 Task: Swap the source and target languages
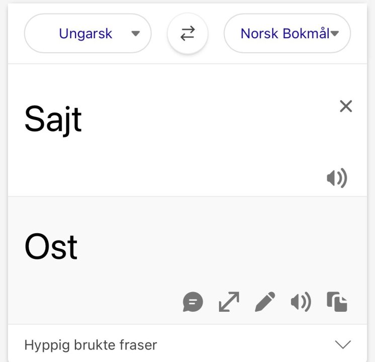[x=187, y=34]
